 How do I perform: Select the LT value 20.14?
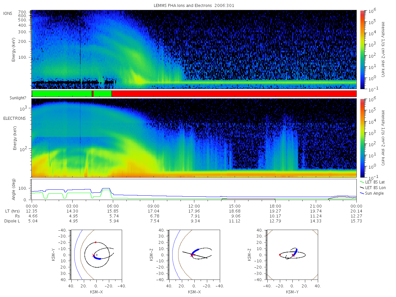pyautogui.click(x=356, y=211)
